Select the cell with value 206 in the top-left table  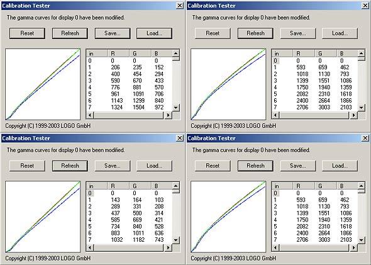tap(116, 67)
